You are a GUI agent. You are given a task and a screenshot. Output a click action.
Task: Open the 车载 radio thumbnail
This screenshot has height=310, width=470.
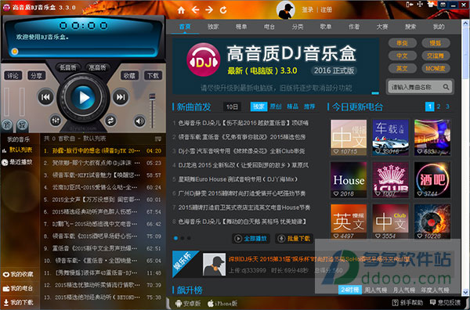(x=390, y=138)
